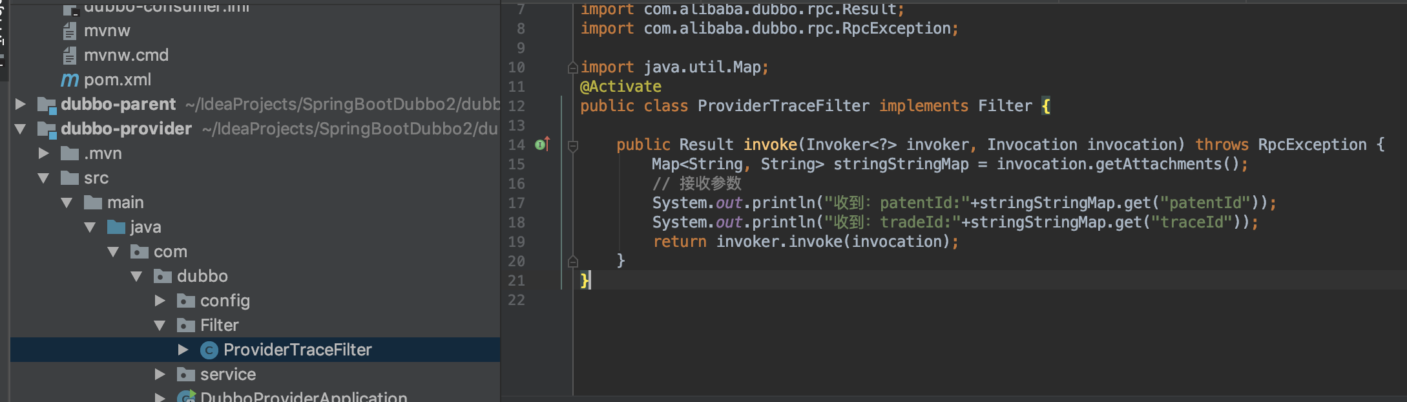The image size is (1407, 402).
Task: Select the config package row
Action: tap(255, 301)
